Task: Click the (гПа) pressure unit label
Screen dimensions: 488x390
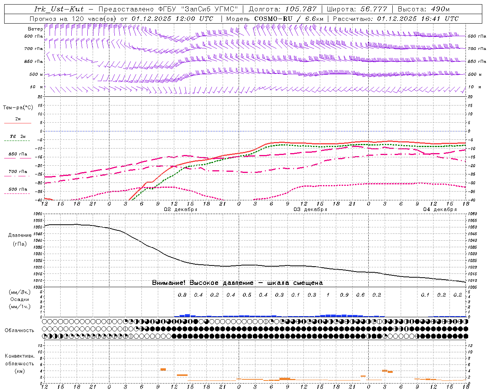Action: click(20, 244)
